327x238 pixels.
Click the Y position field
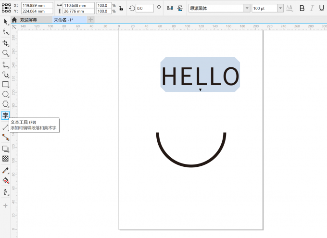point(37,11)
